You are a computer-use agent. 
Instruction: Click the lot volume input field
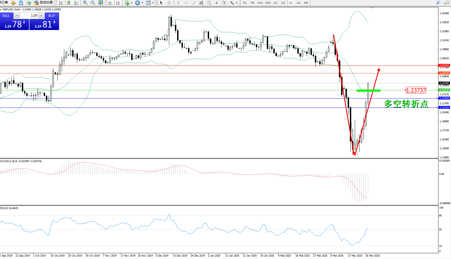point(30,16)
